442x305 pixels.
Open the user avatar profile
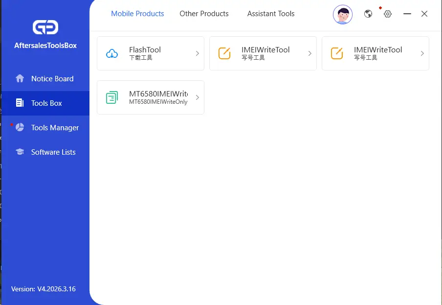(342, 14)
